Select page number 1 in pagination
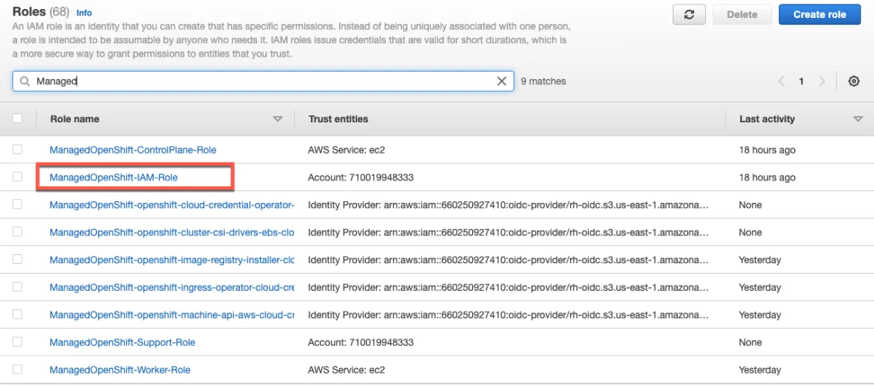 tap(802, 81)
